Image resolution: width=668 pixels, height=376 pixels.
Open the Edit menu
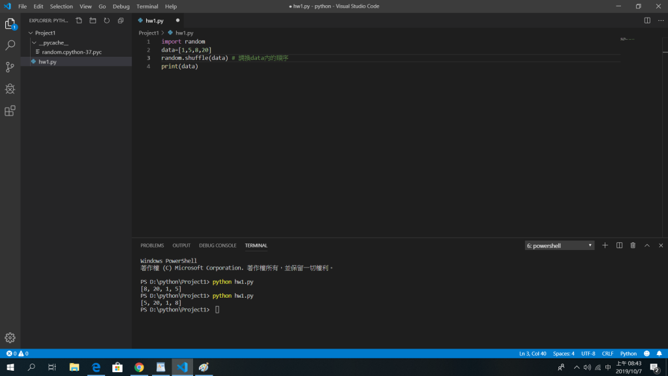pos(38,7)
